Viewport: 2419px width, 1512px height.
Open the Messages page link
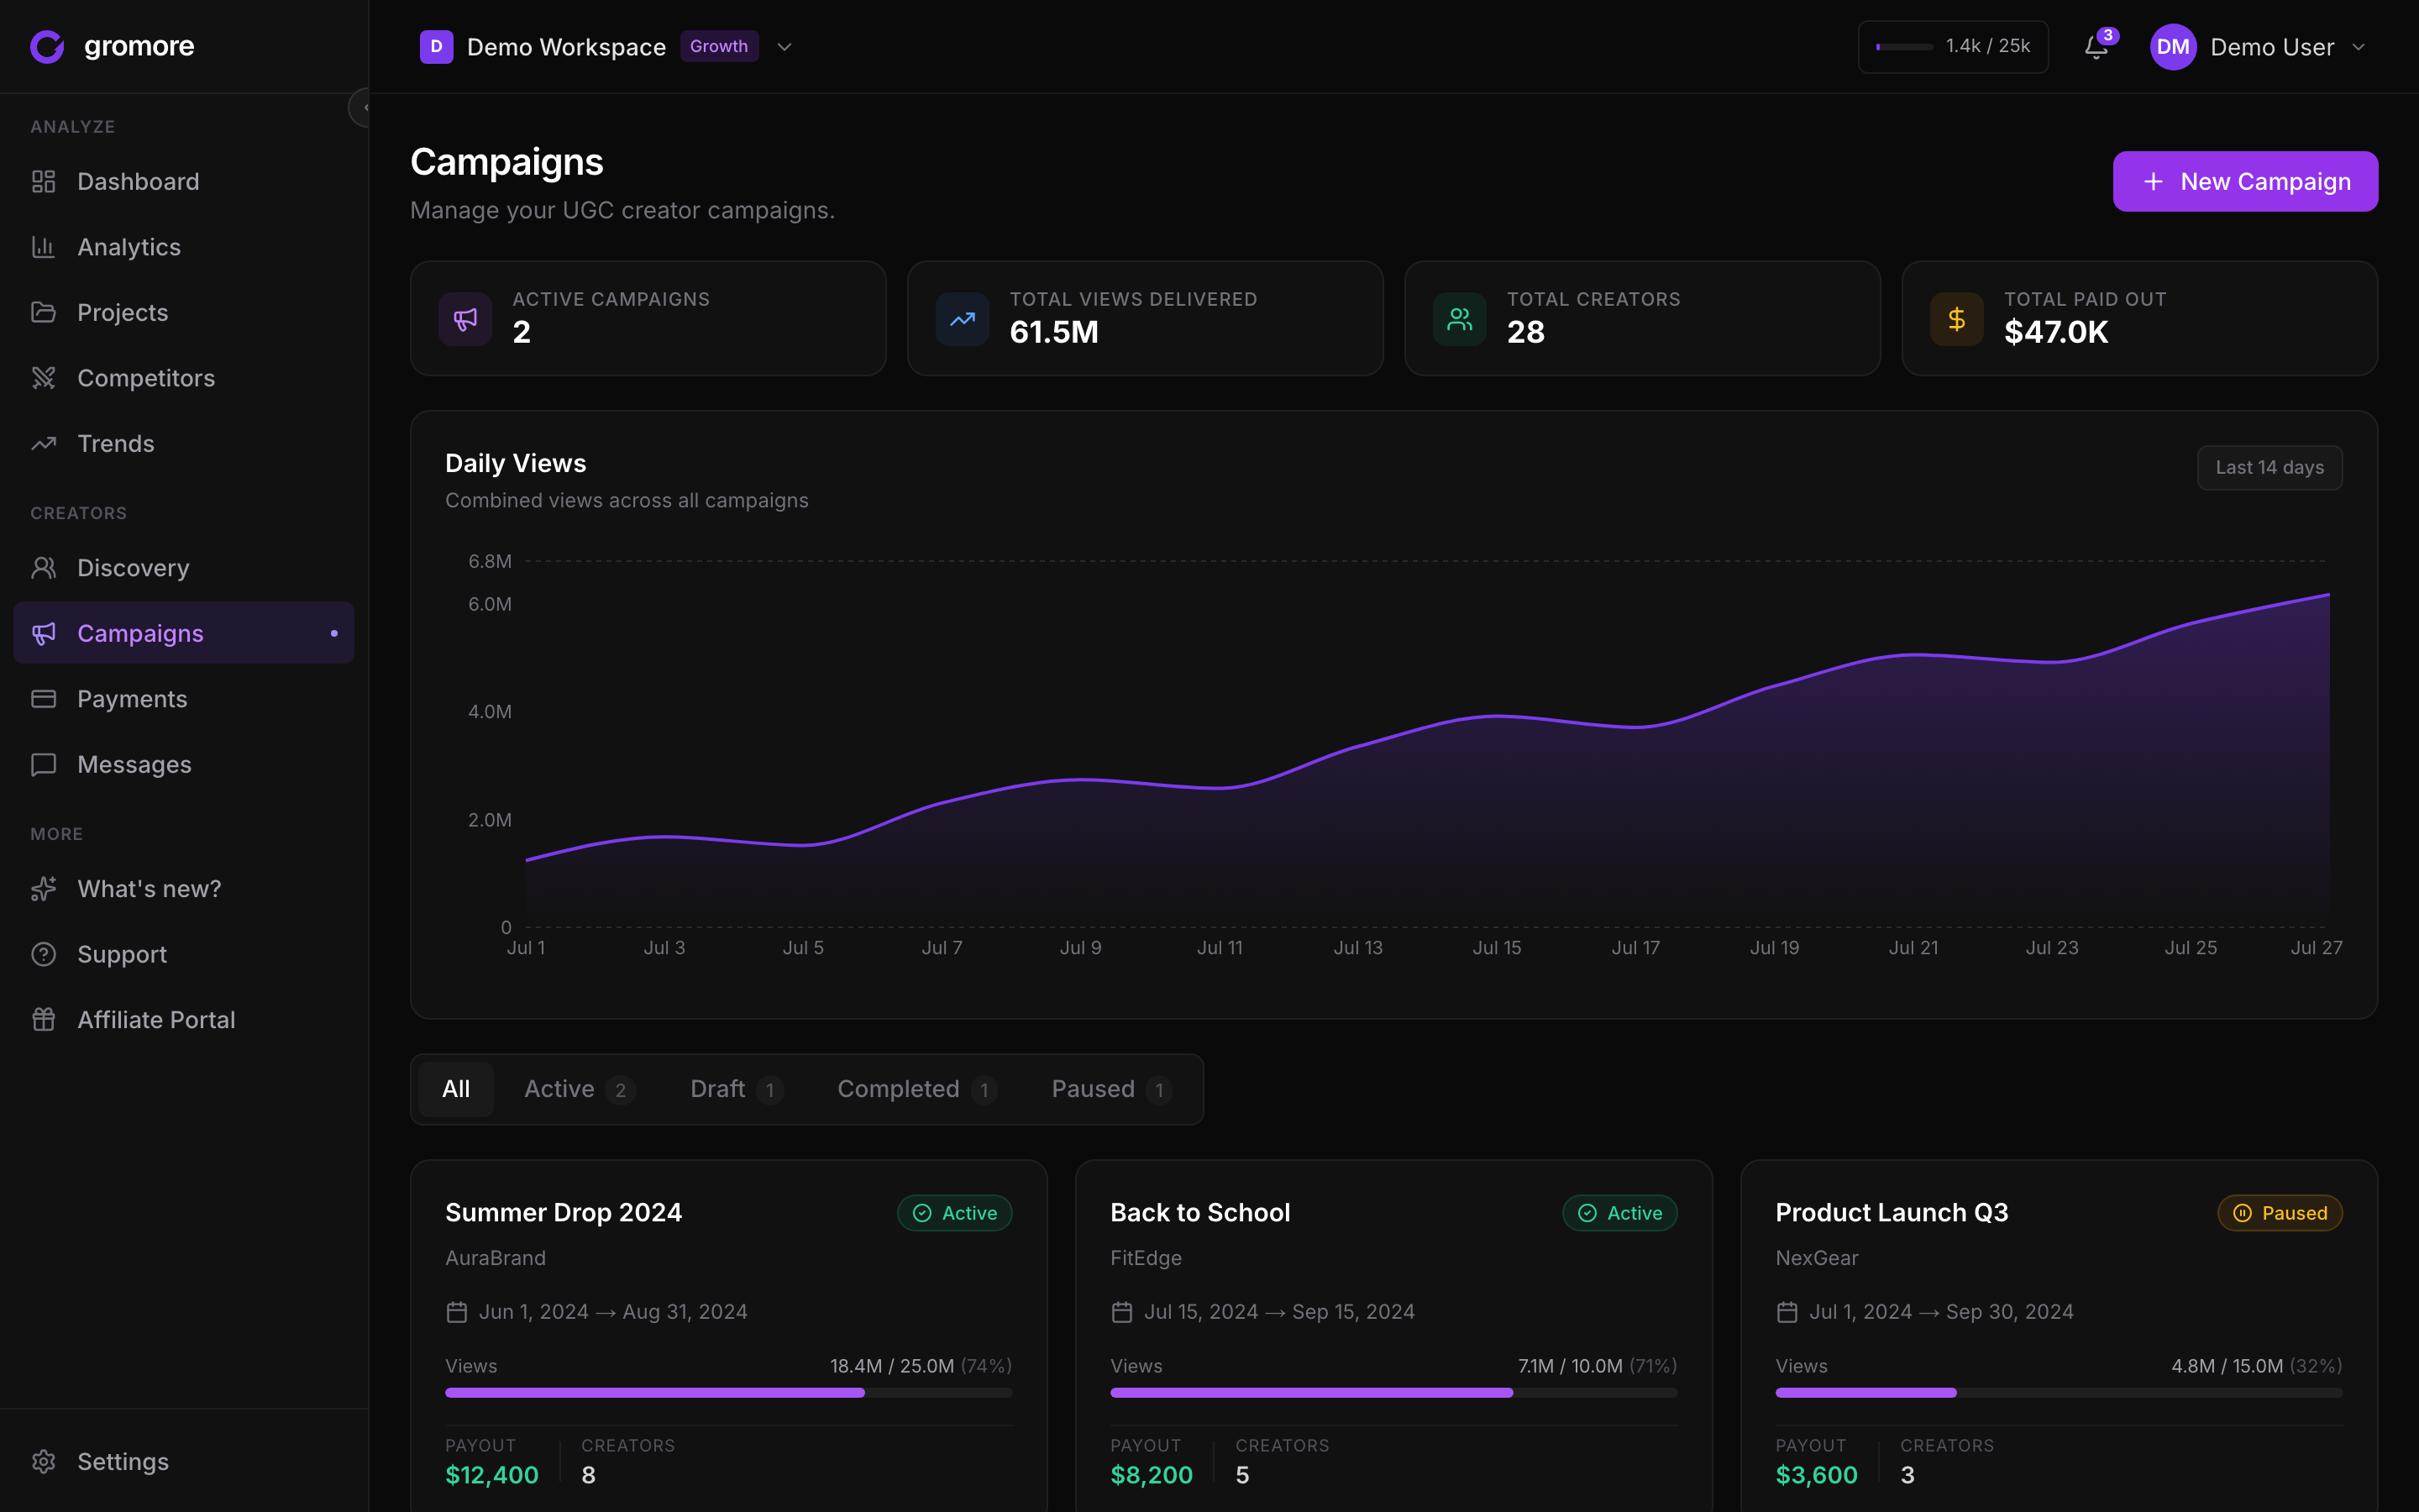click(x=184, y=764)
